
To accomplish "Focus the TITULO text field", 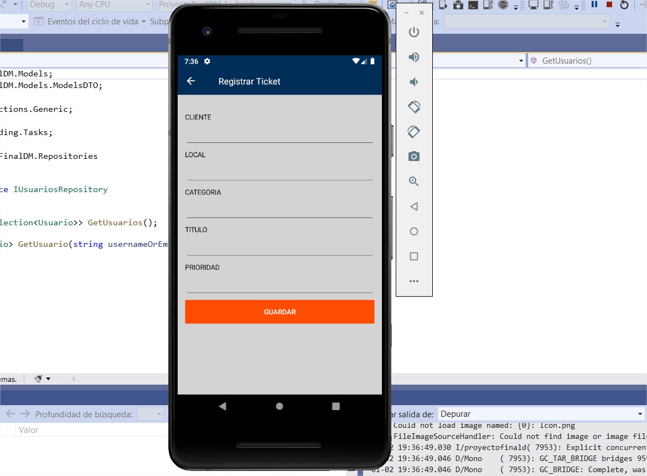I will point(279,246).
